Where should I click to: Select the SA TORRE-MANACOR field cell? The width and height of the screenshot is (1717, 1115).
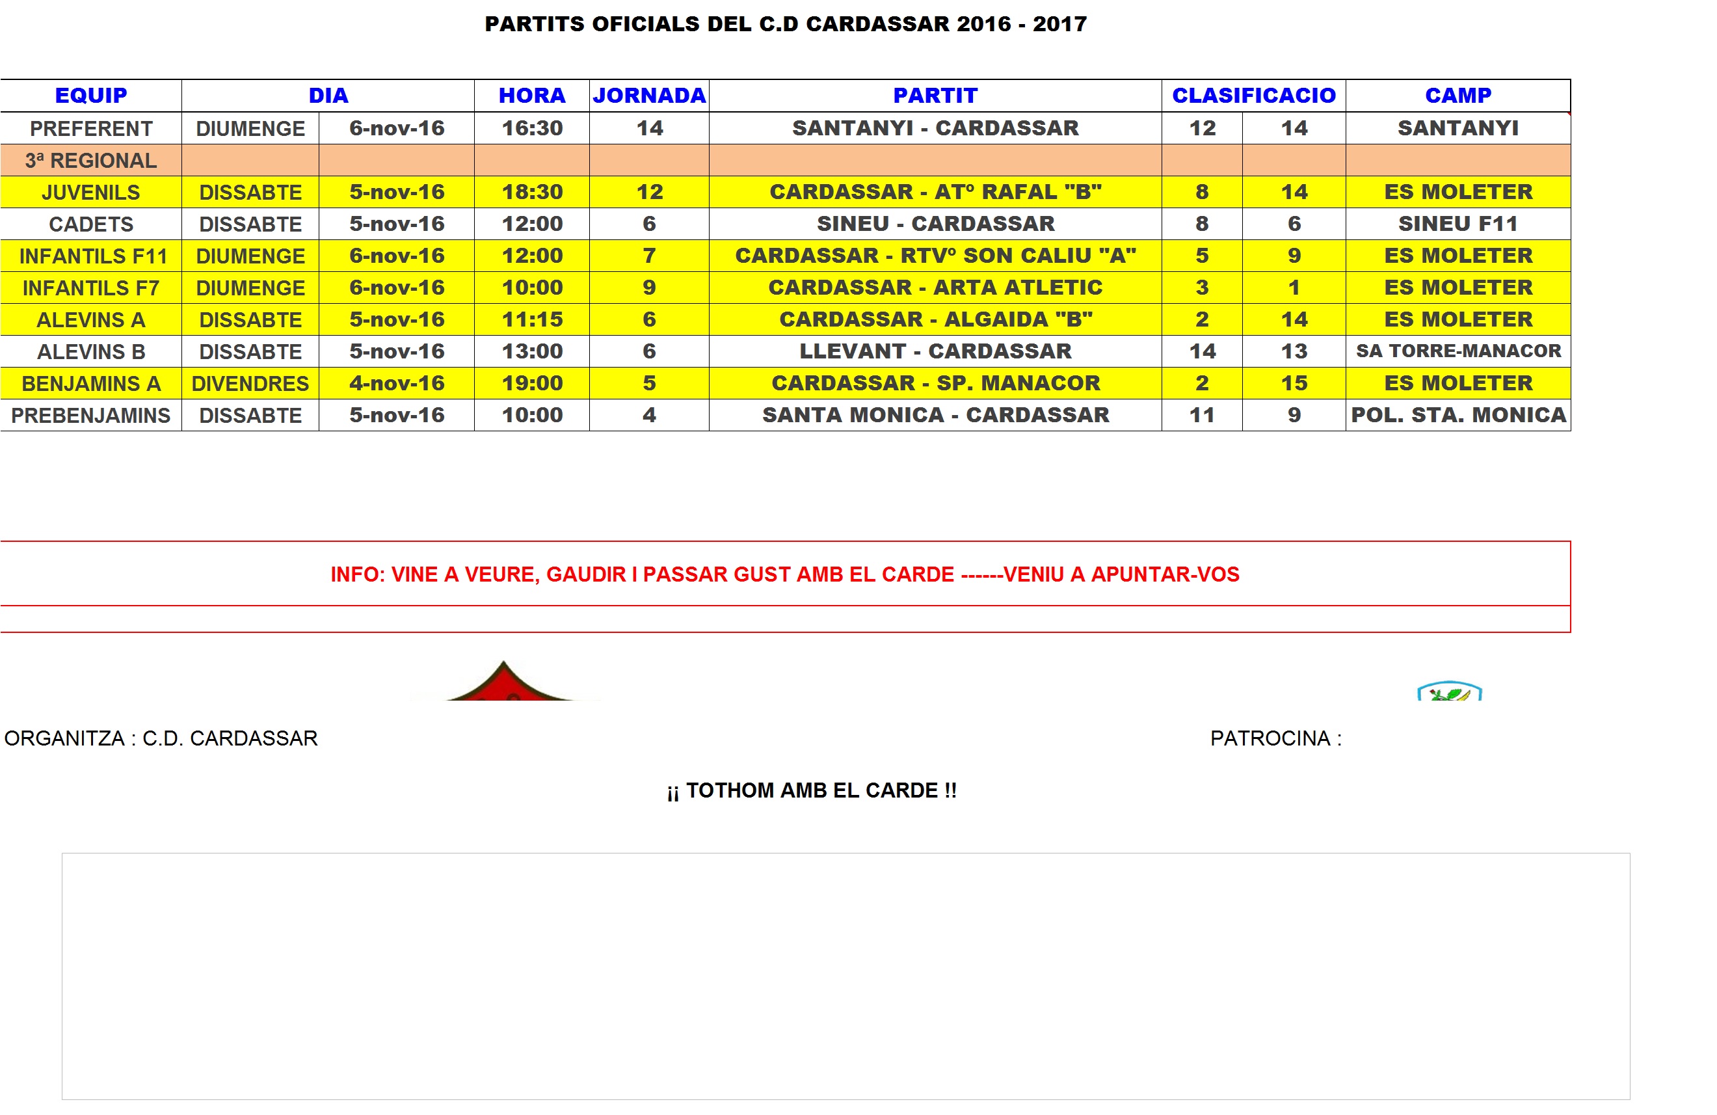tap(1457, 351)
